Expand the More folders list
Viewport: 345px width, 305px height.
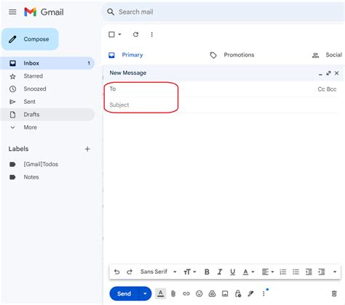[47, 127]
